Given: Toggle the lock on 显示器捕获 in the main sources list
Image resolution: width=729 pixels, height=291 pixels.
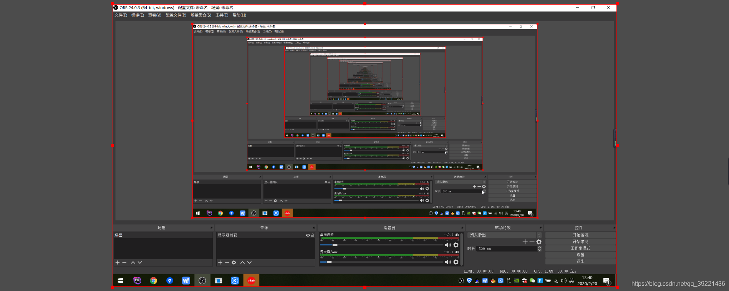Looking at the screenshot, I should point(313,235).
